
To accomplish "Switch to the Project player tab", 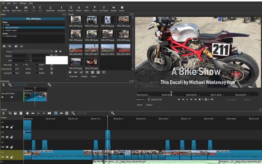I will tap(149, 105).
